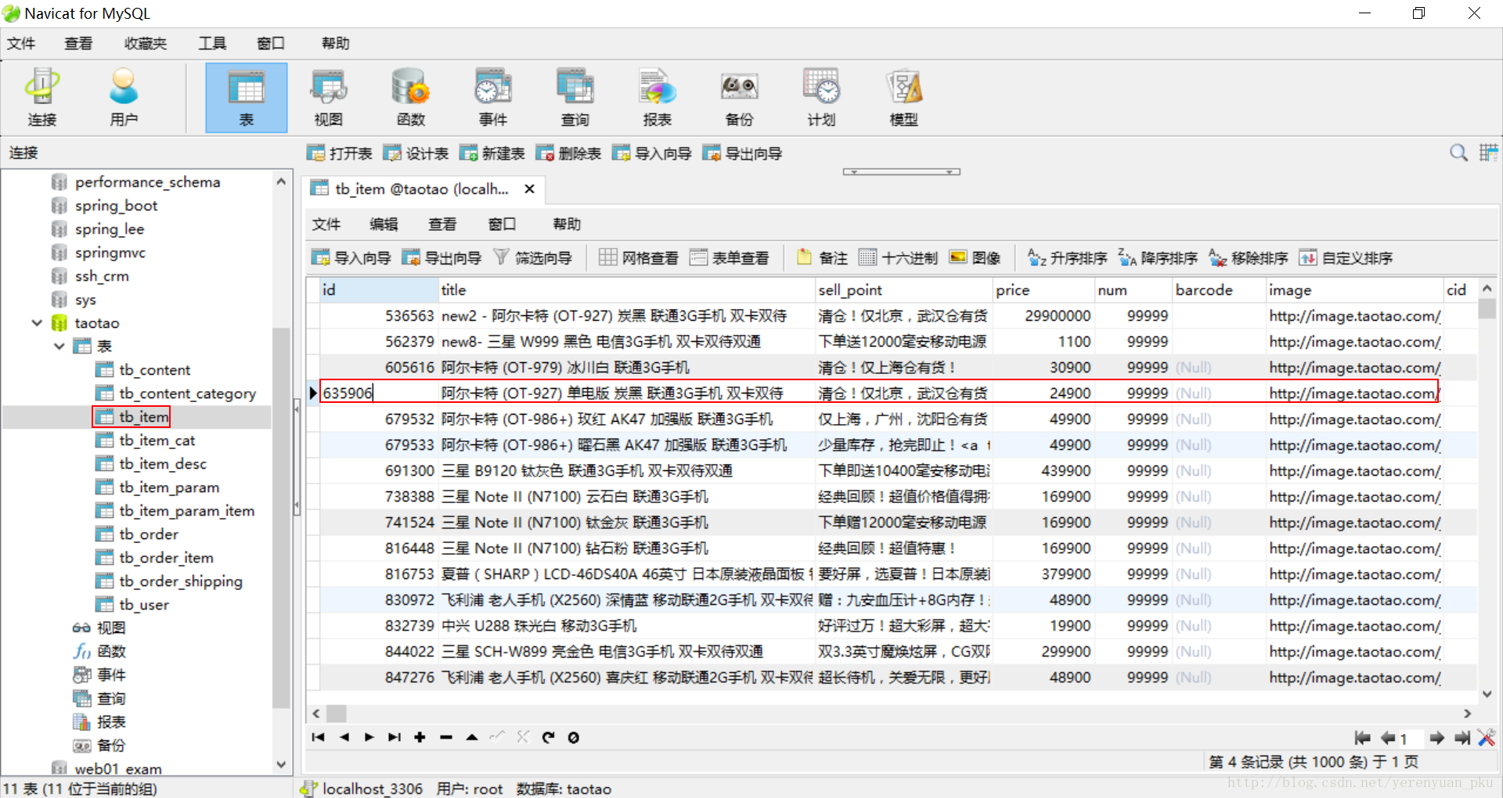Click 删除表 (Delete Table) button

569,153
